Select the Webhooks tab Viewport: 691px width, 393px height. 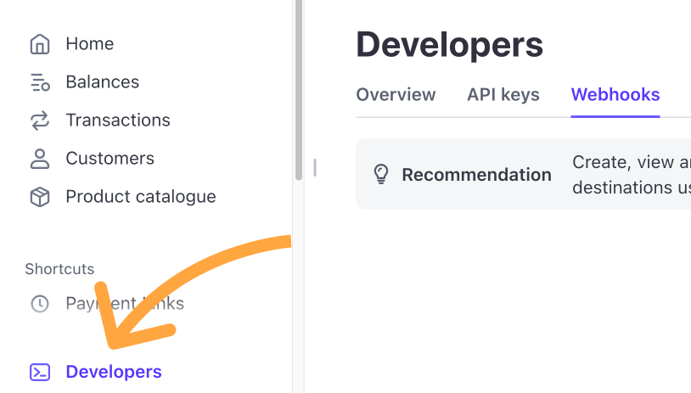[615, 95]
